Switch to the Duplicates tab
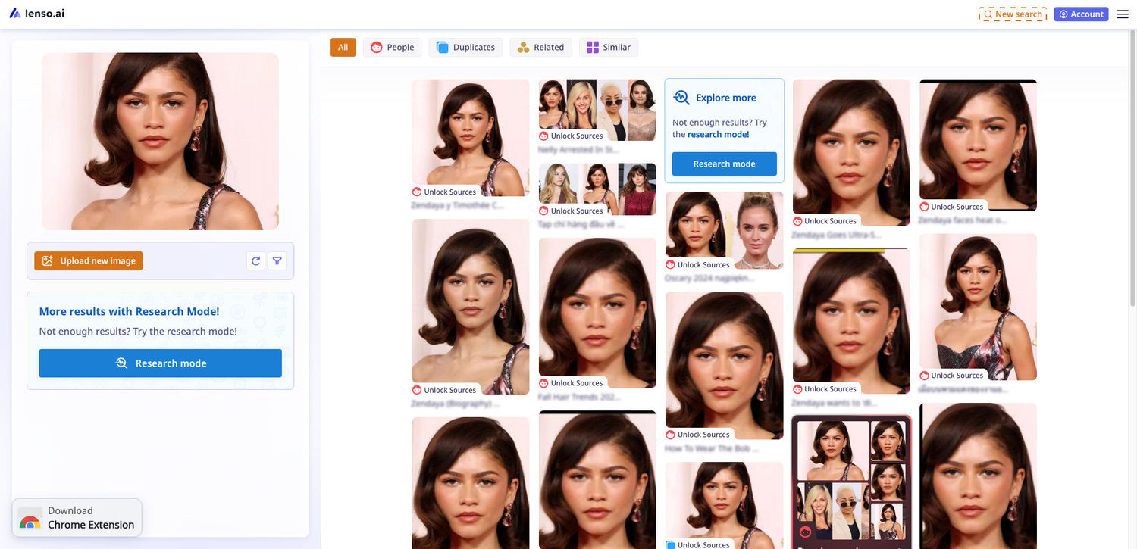This screenshot has width=1137, height=549. tap(465, 47)
